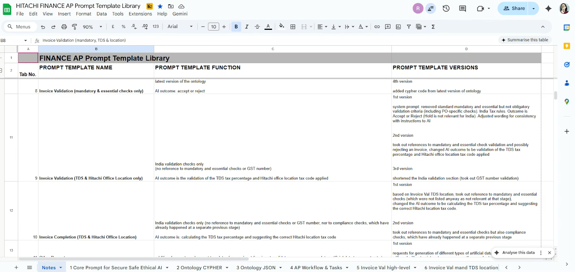This screenshot has width=575, height=272.
Task: Increase font size with plus button
Action: (x=224, y=27)
